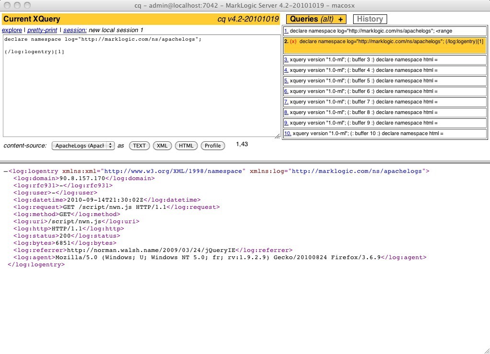This screenshot has width=490, height=354.
Task: Click the third window control button in title bar
Action: [27, 5]
